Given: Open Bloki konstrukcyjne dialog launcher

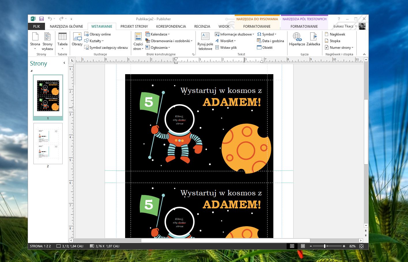Looking at the screenshot, I should coord(193,54).
